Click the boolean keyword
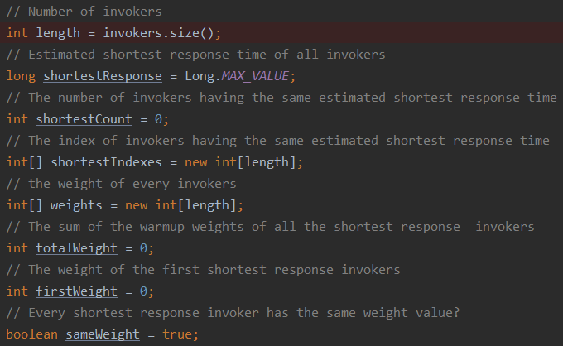 click(x=32, y=334)
